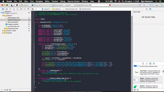The width and height of the screenshot is (164, 92).
Task: Open the Issue navigator warning tab
Action: click(14, 9)
